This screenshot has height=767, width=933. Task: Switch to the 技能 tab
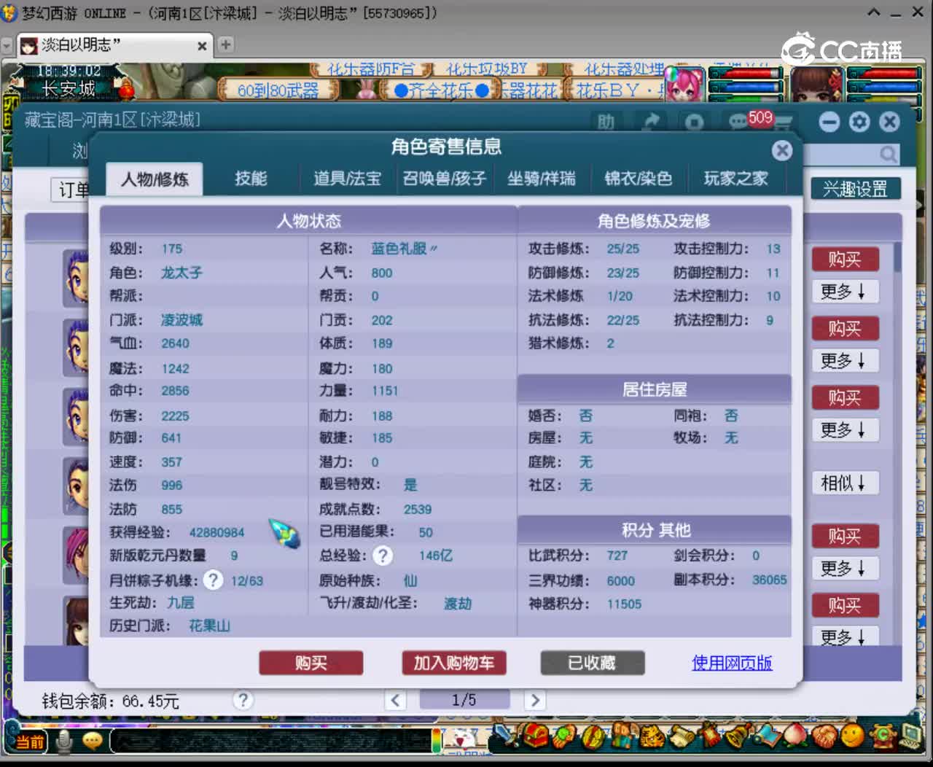[x=251, y=179]
